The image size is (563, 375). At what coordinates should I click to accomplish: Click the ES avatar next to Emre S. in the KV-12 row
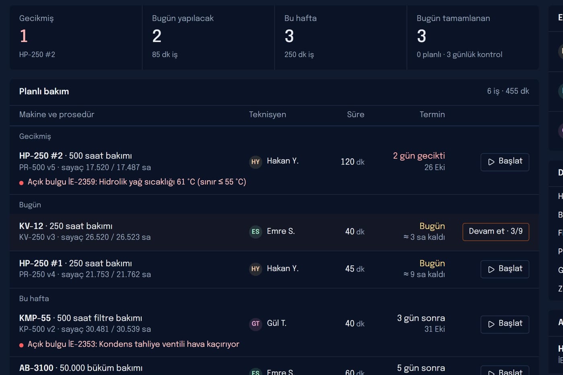coord(255,232)
